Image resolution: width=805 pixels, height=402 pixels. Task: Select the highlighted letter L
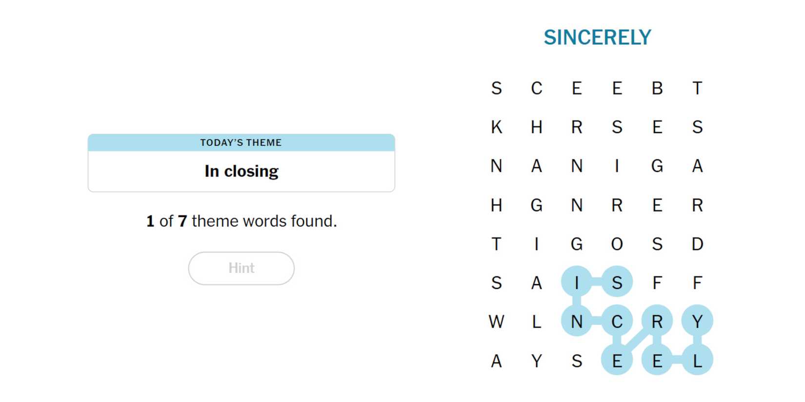point(697,361)
